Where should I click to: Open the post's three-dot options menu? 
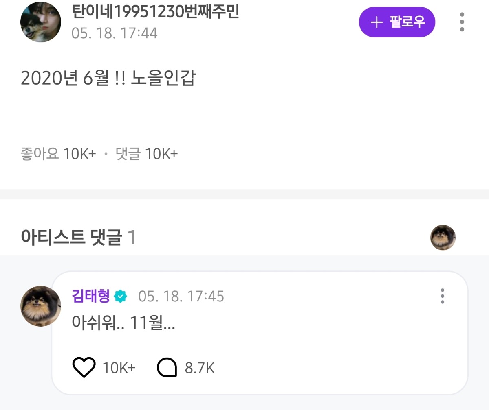click(462, 22)
